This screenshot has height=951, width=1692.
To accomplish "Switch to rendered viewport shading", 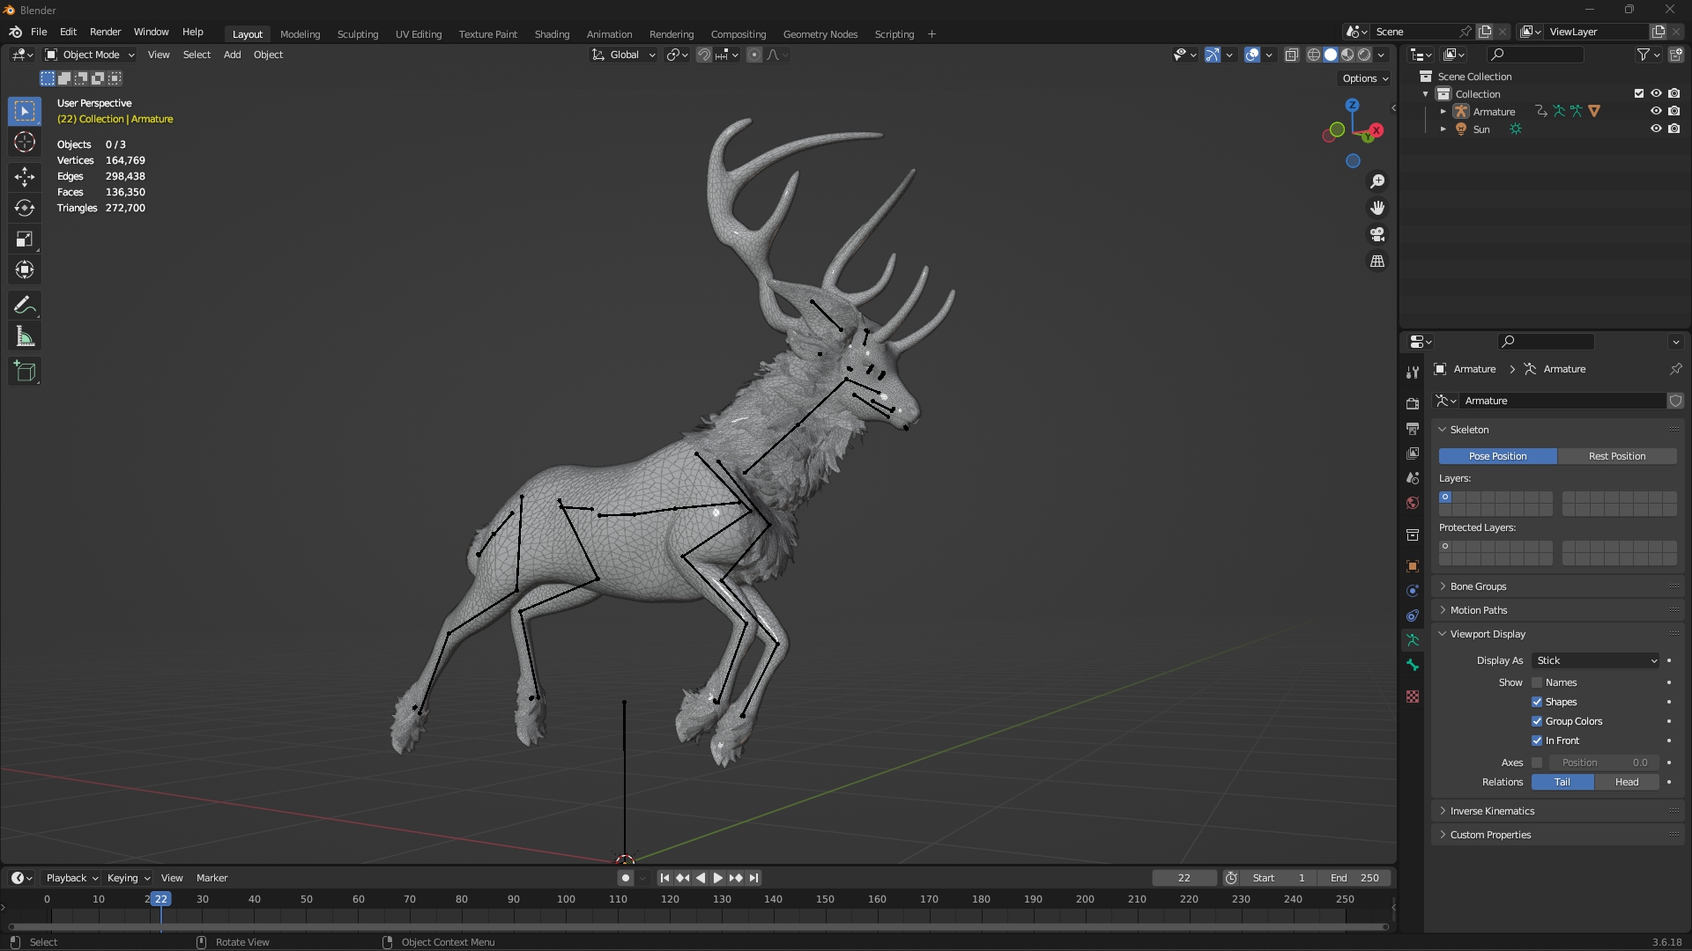I will click(x=1364, y=55).
